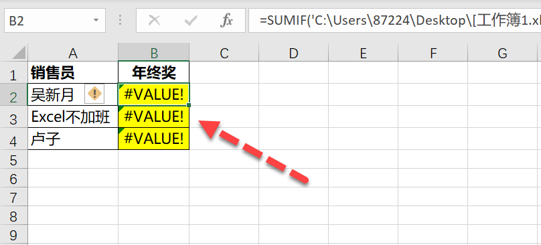Click the formula bar's vertical dots handle
541x245 pixels.
120,20
